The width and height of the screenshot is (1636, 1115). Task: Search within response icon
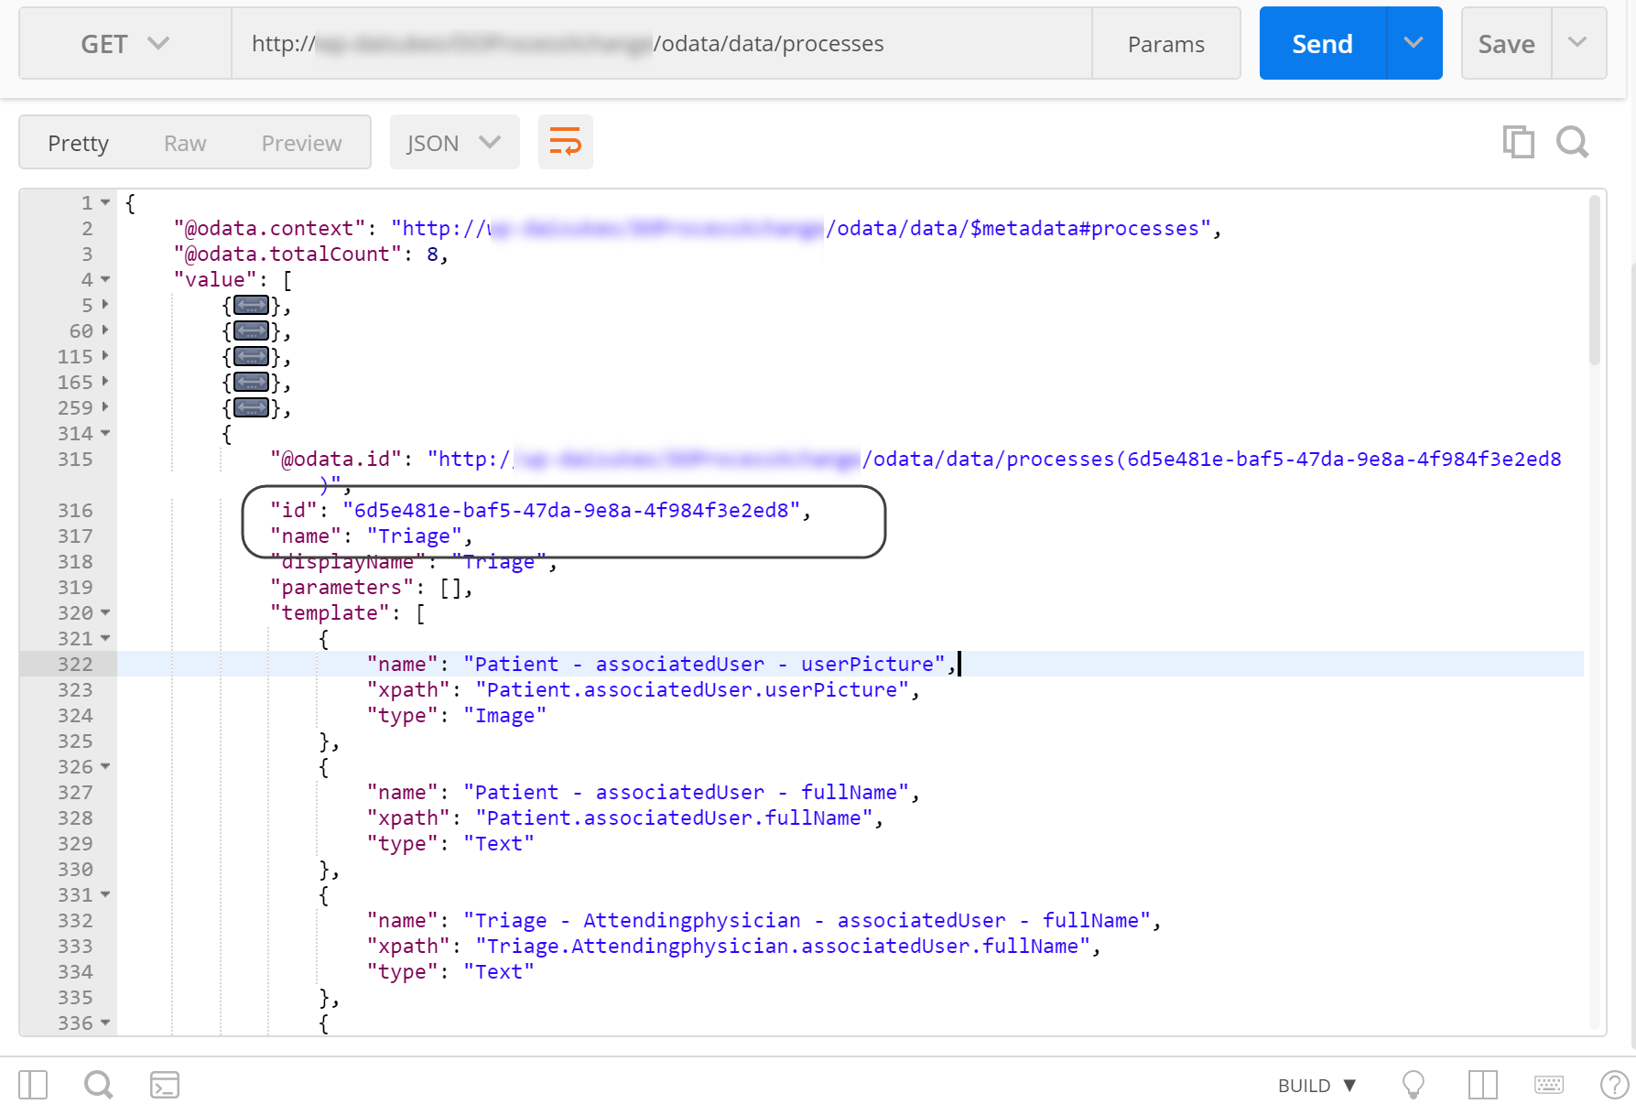pyautogui.click(x=1573, y=142)
